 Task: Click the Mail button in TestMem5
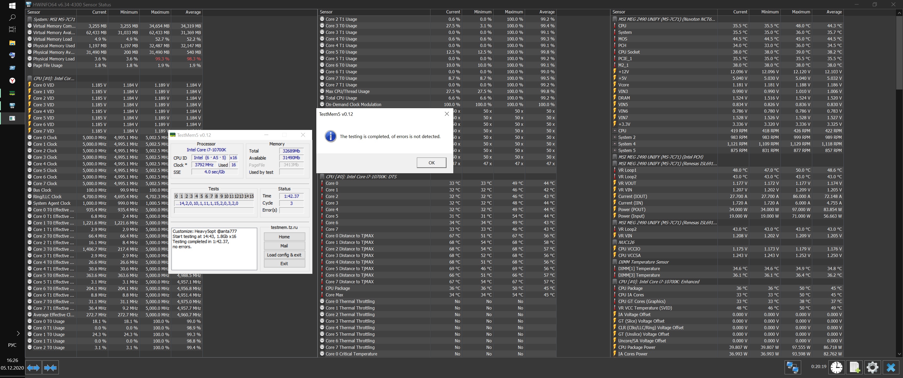click(284, 246)
